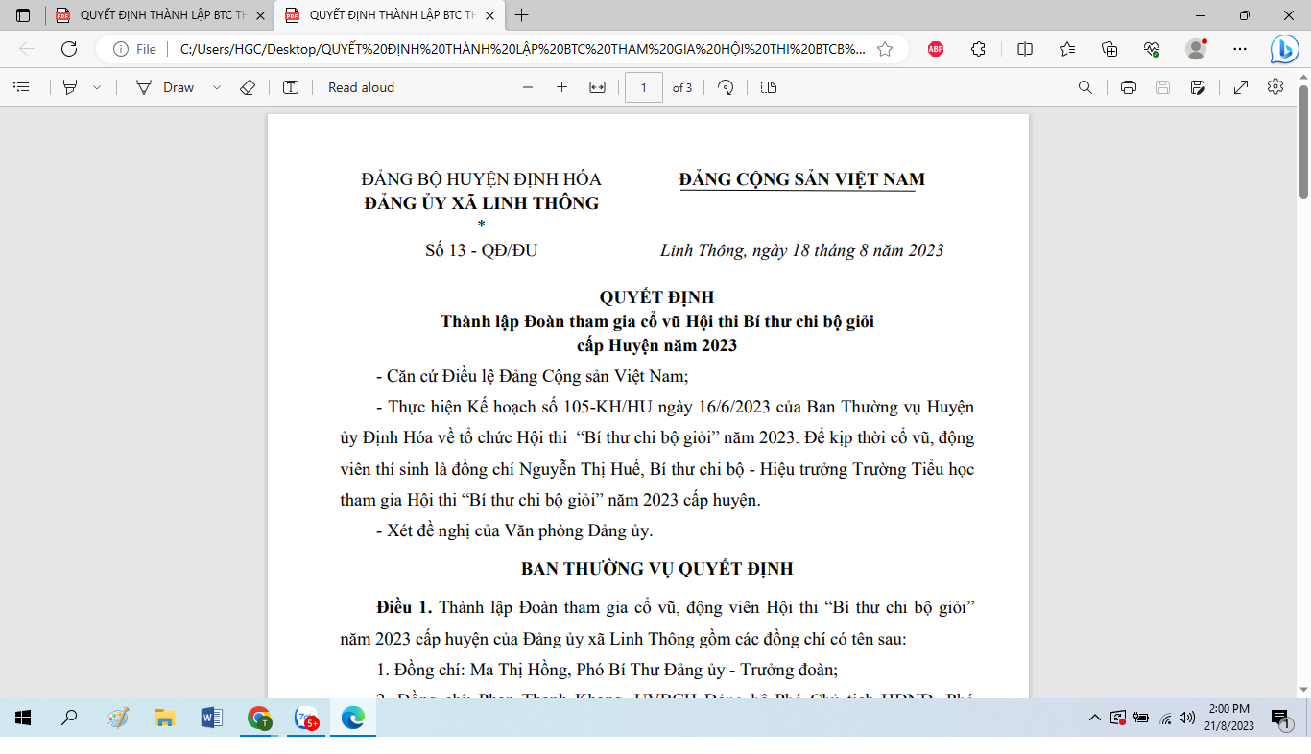This screenshot has width=1311, height=754.
Task: Click the date line Linh Thông, ngày 18
Action: point(801,250)
